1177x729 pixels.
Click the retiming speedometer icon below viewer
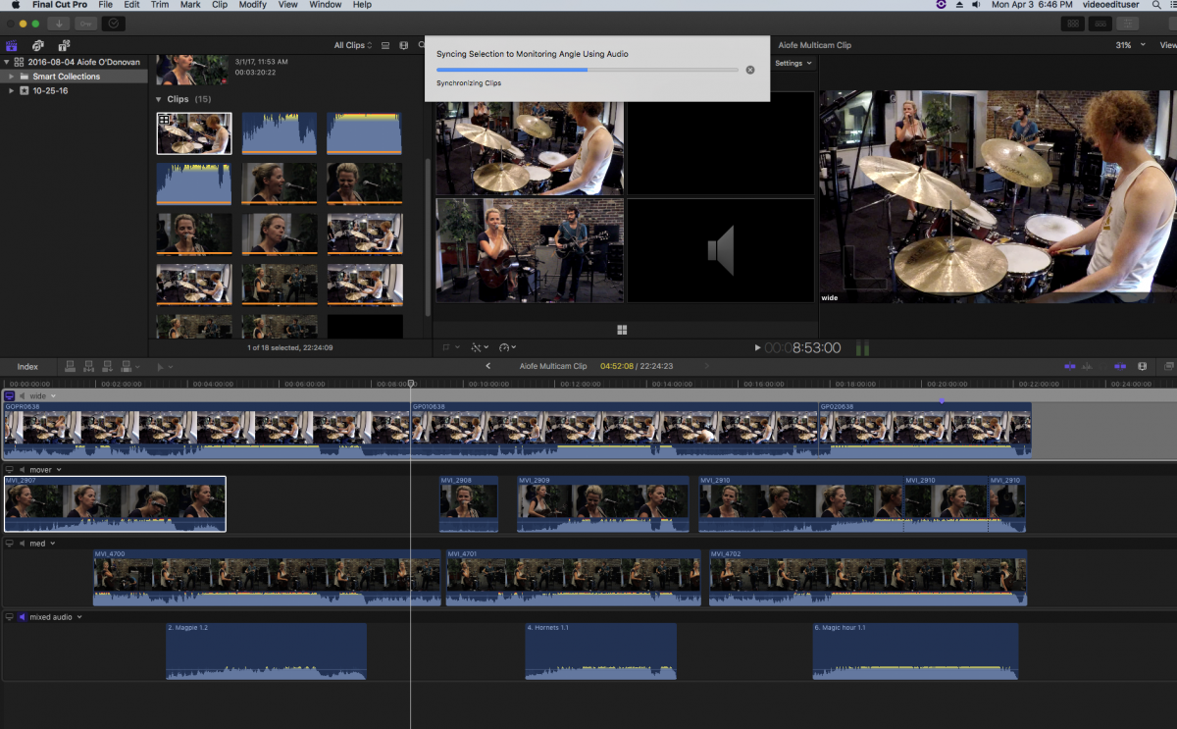pyautogui.click(x=506, y=347)
